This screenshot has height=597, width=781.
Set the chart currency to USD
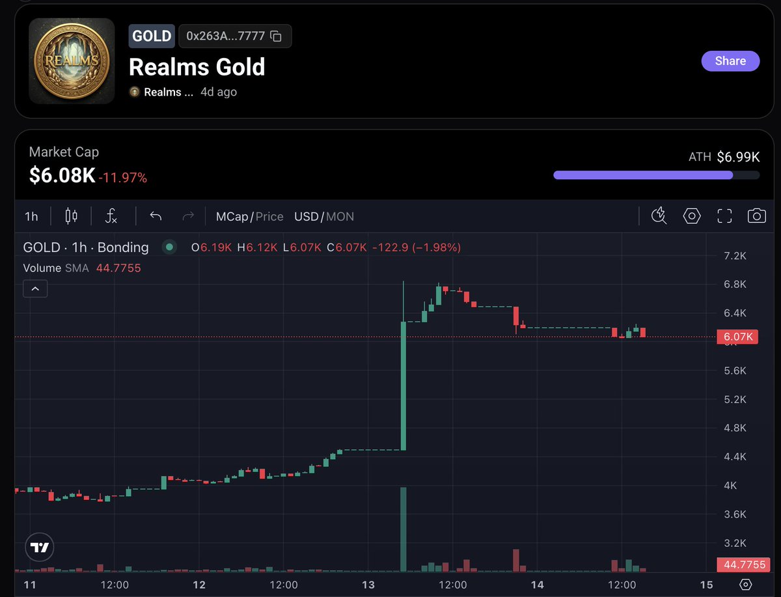[x=306, y=217]
